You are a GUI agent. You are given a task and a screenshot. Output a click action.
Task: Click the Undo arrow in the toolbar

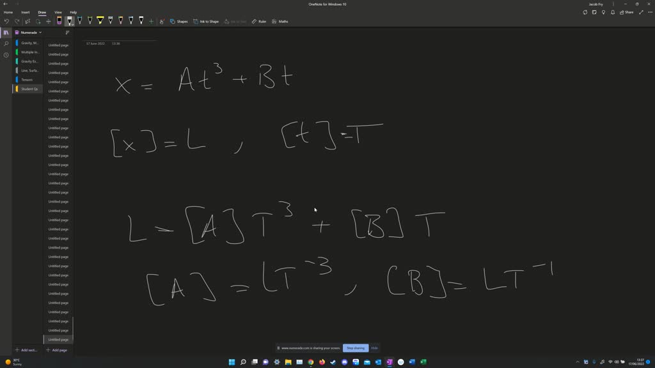[x=6, y=21]
